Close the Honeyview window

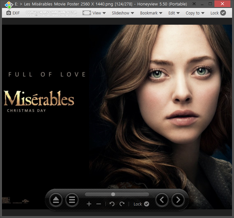click(x=222, y=4)
